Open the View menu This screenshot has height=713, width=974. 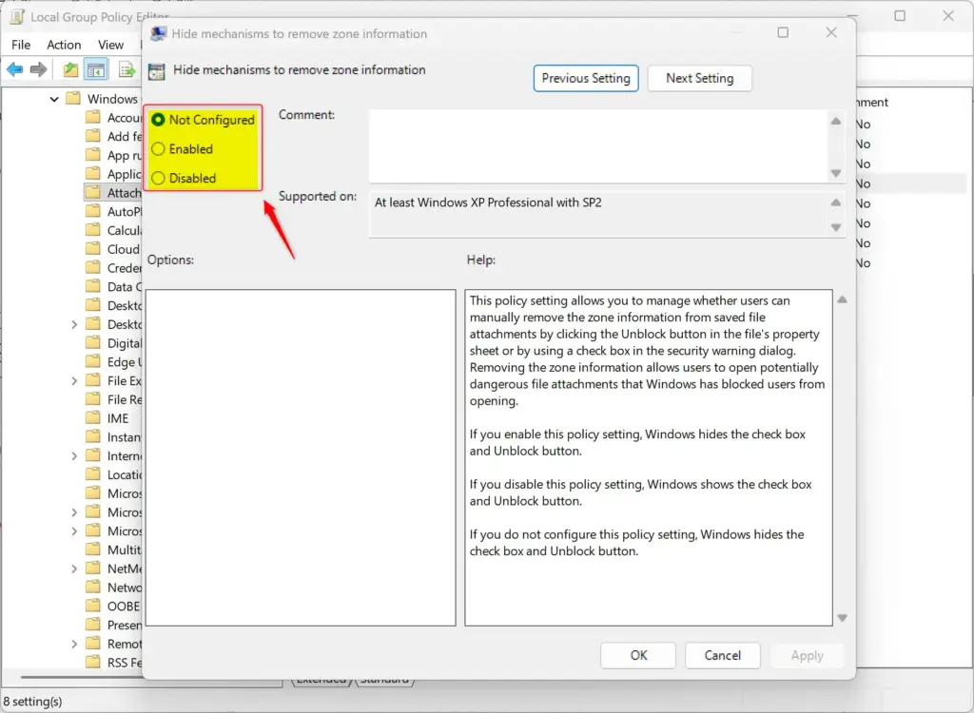coord(110,45)
